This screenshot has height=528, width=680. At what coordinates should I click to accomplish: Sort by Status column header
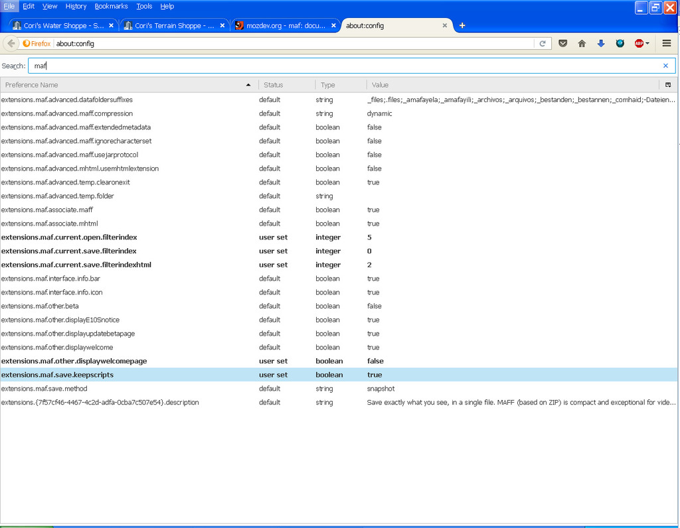point(287,85)
